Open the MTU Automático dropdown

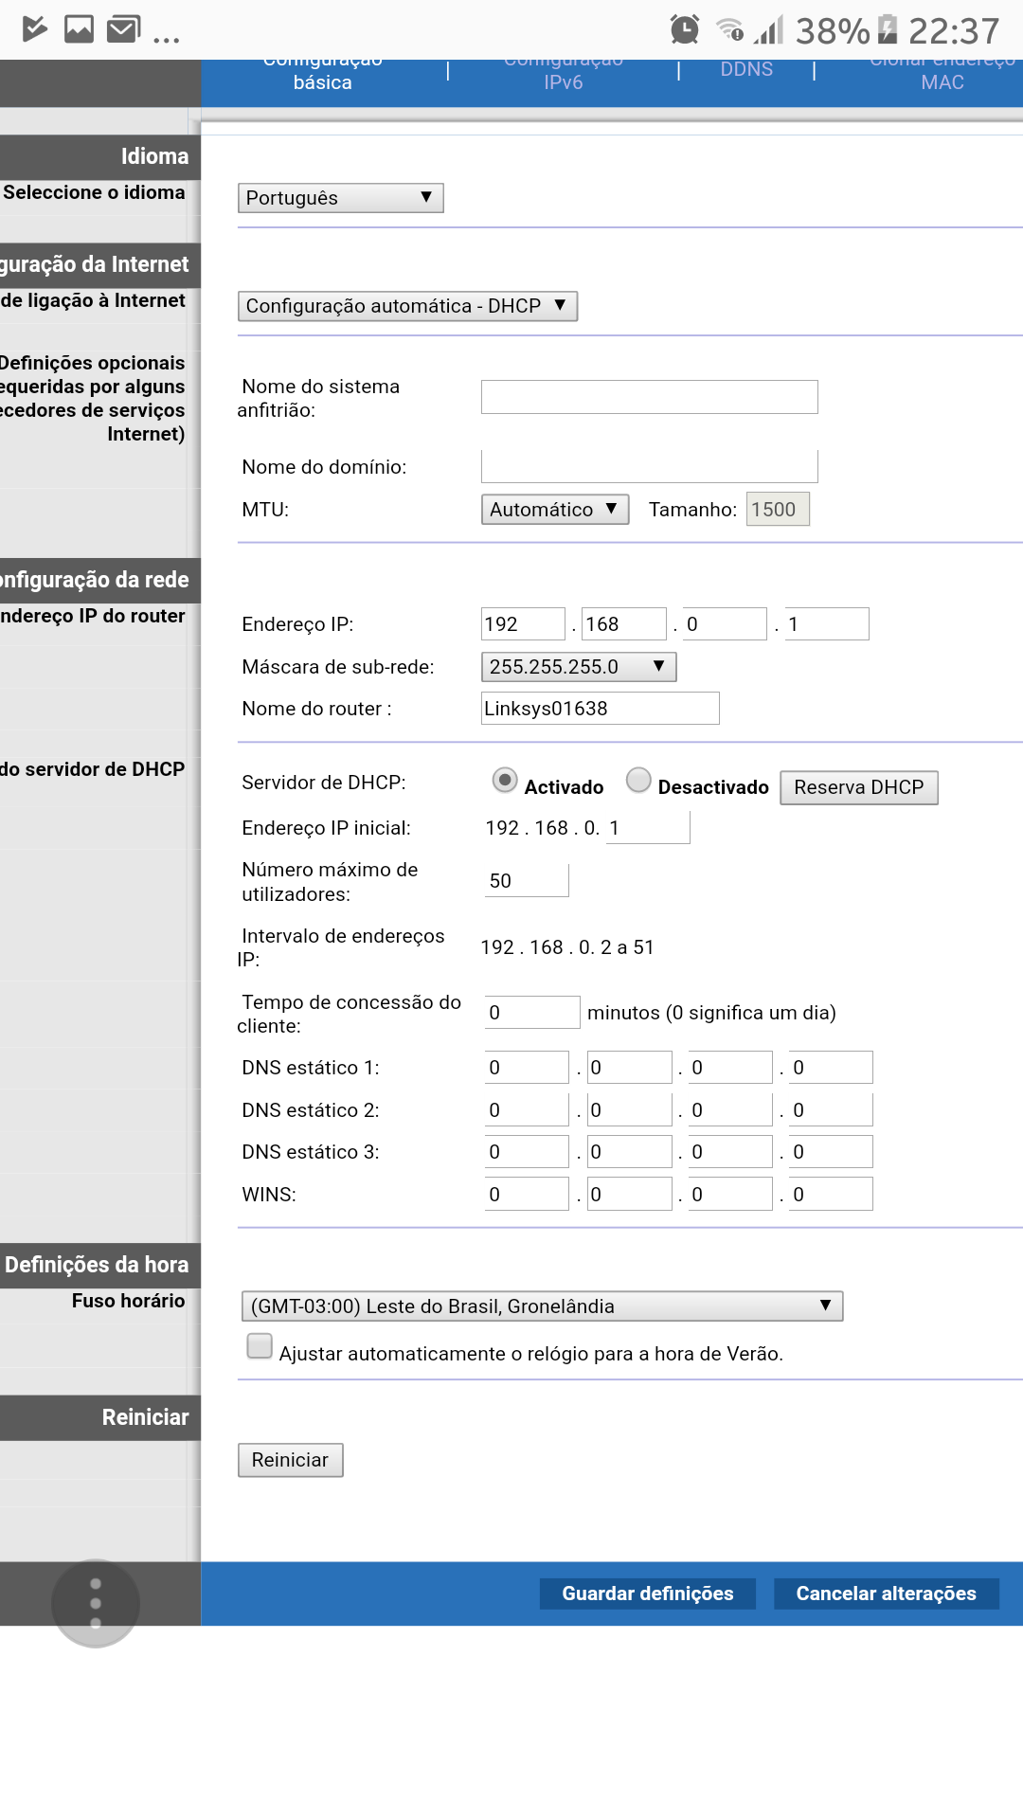[555, 510]
